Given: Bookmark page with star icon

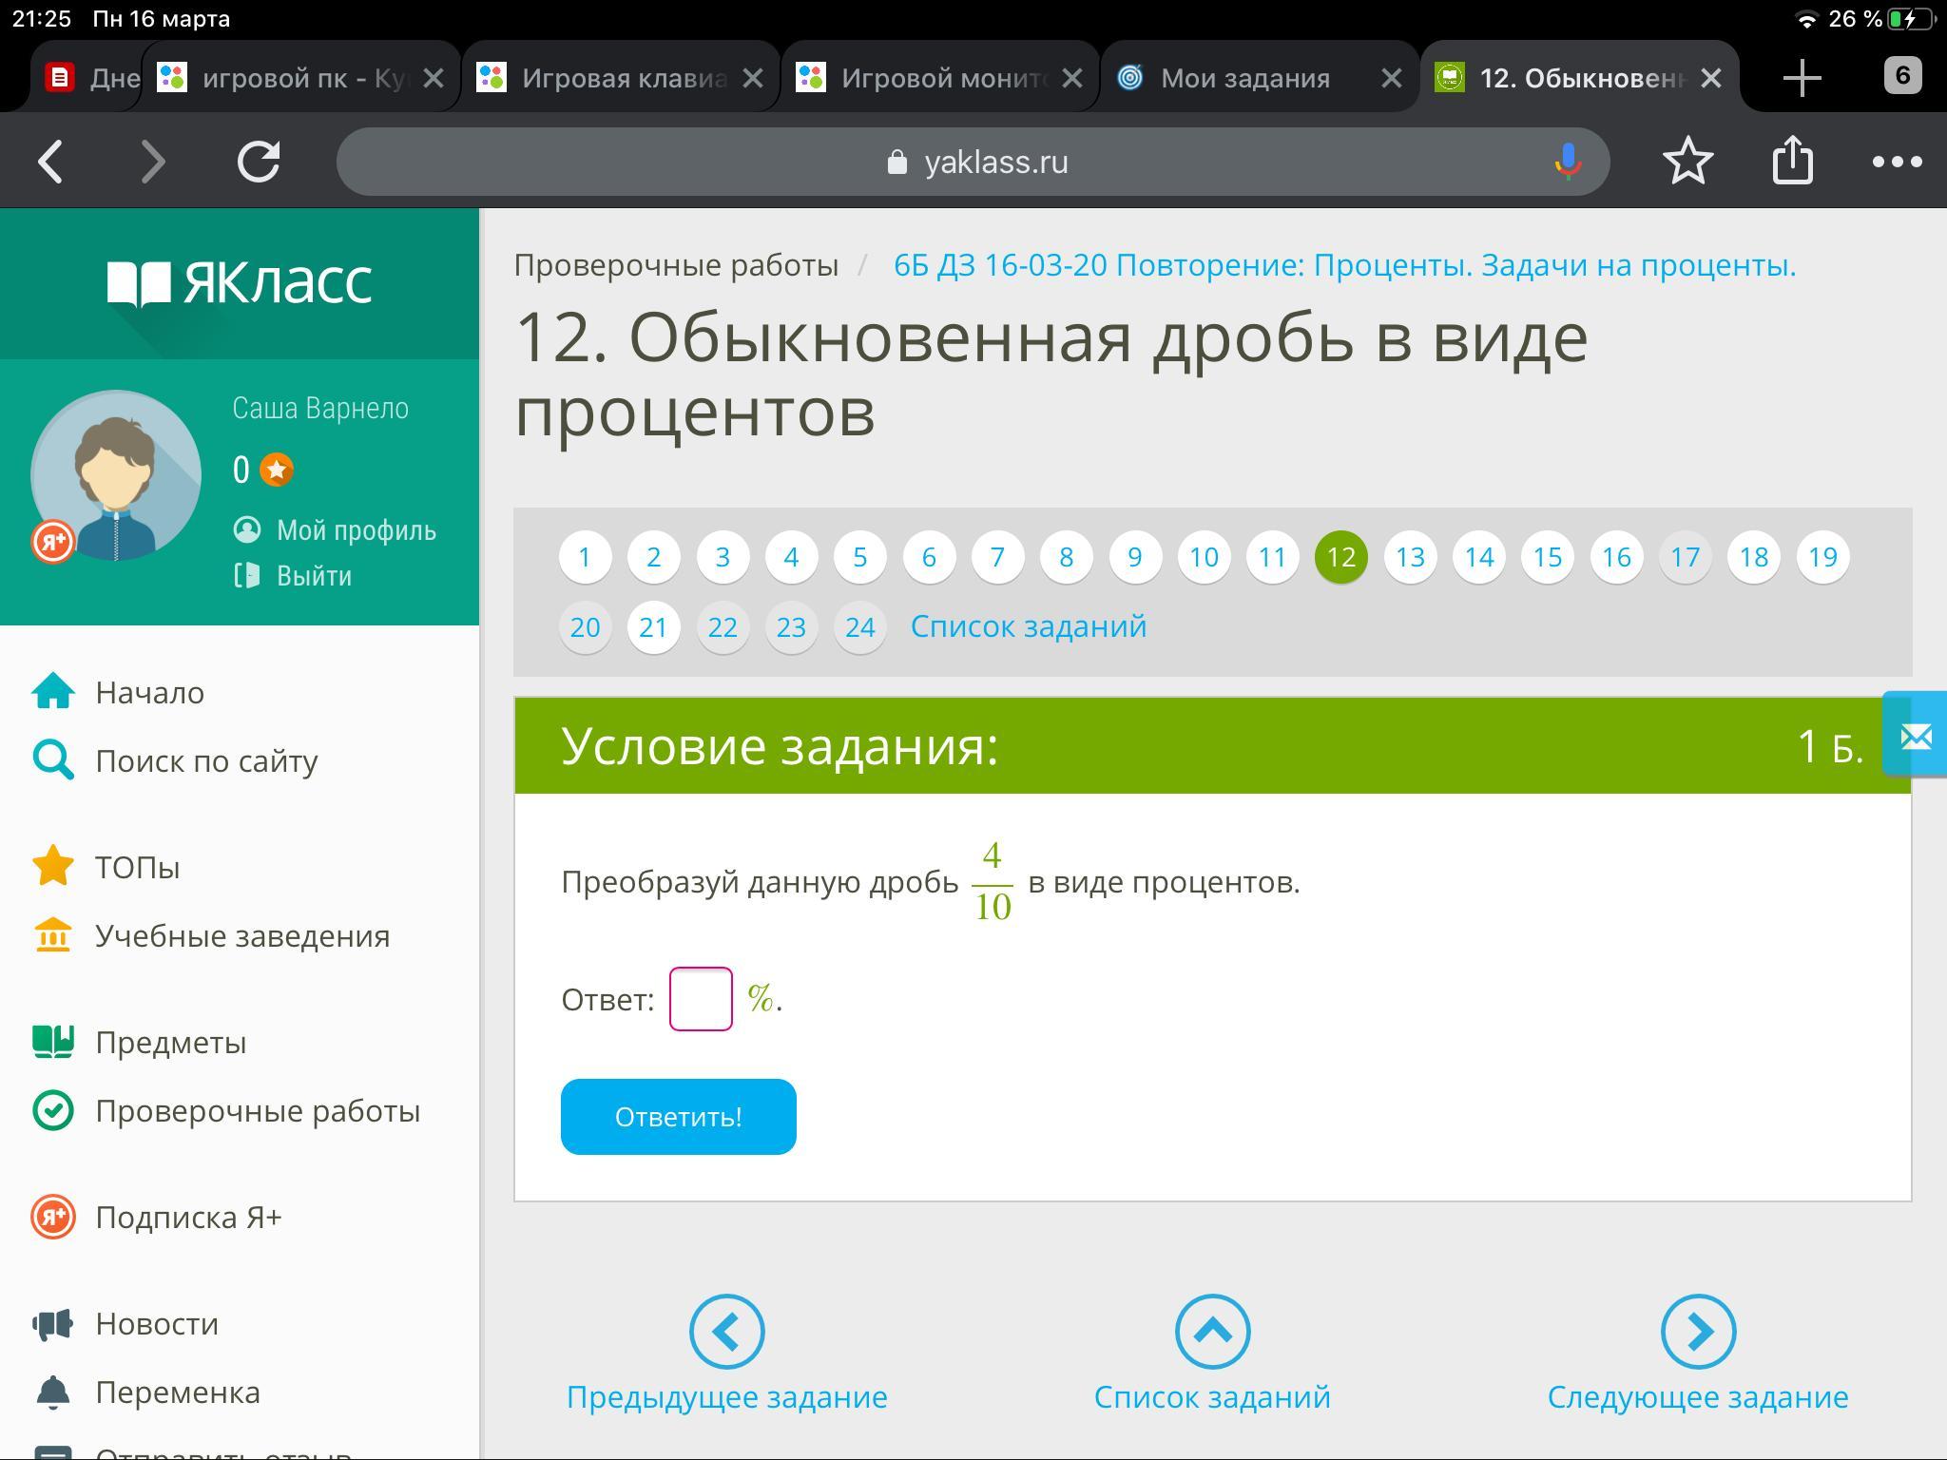Looking at the screenshot, I should 1687,162.
